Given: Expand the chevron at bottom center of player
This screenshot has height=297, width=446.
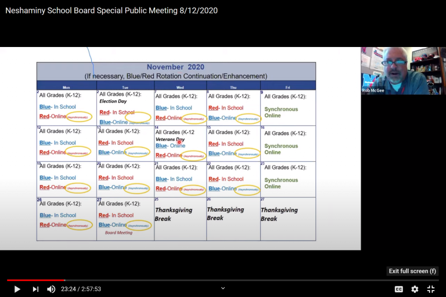Looking at the screenshot, I should tap(222, 288).
